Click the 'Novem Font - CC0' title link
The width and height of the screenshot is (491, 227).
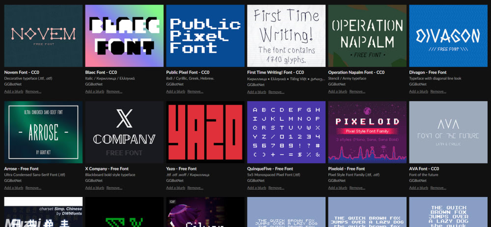click(22, 72)
